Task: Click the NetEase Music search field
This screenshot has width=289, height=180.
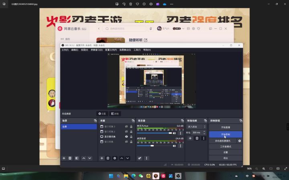Action: 125,29
